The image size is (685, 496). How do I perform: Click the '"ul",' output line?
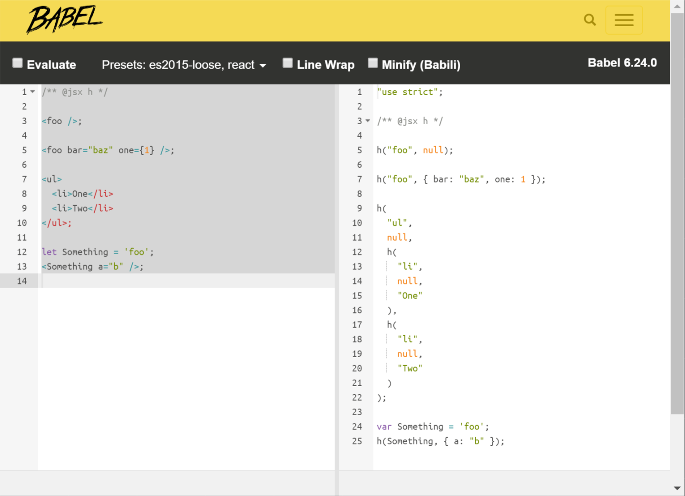(x=400, y=223)
